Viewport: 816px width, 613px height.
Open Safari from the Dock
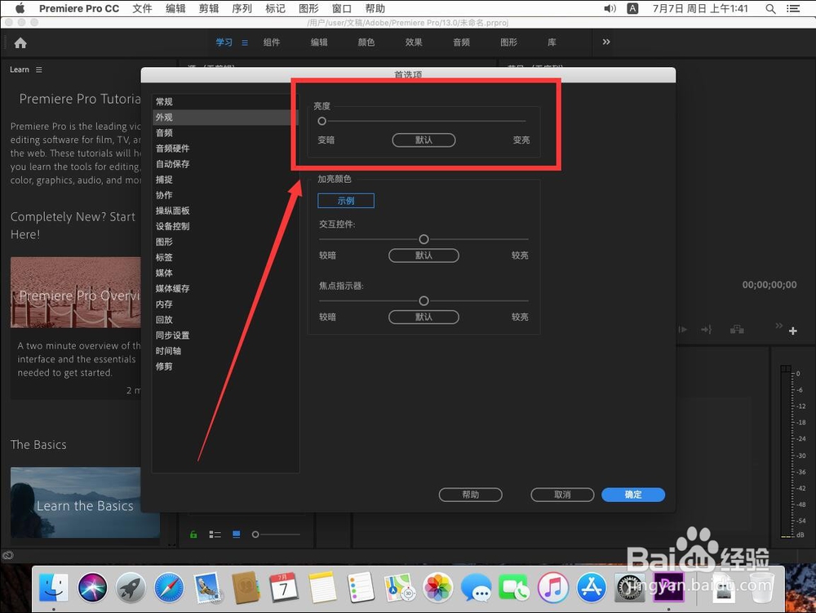(x=169, y=588)
